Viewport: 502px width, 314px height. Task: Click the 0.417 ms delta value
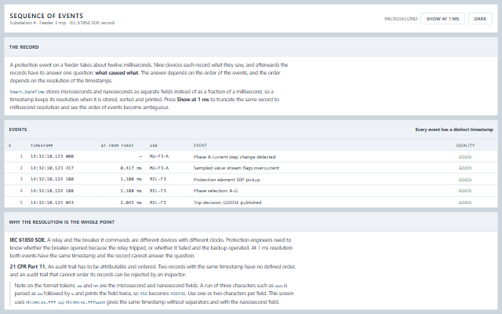[131, 168]
